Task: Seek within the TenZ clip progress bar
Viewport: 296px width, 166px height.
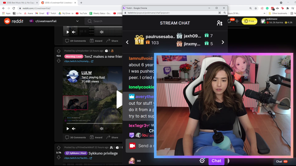Action: click(94, 124)
